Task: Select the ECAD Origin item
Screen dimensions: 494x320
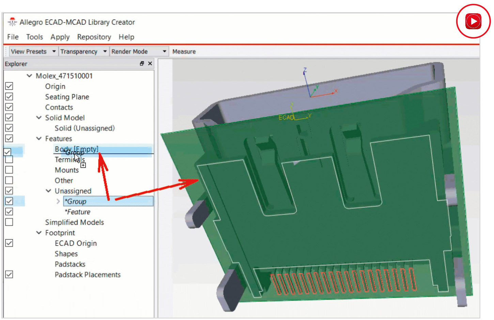Action: tap(76, 243)
